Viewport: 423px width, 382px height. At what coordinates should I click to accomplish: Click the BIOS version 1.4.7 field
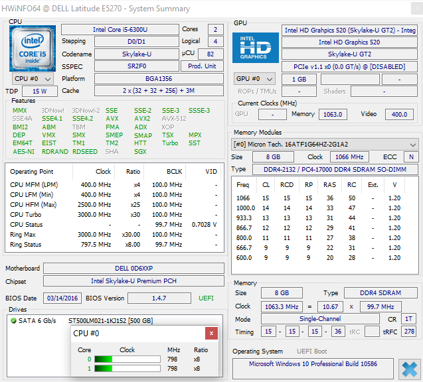point(159,298)
